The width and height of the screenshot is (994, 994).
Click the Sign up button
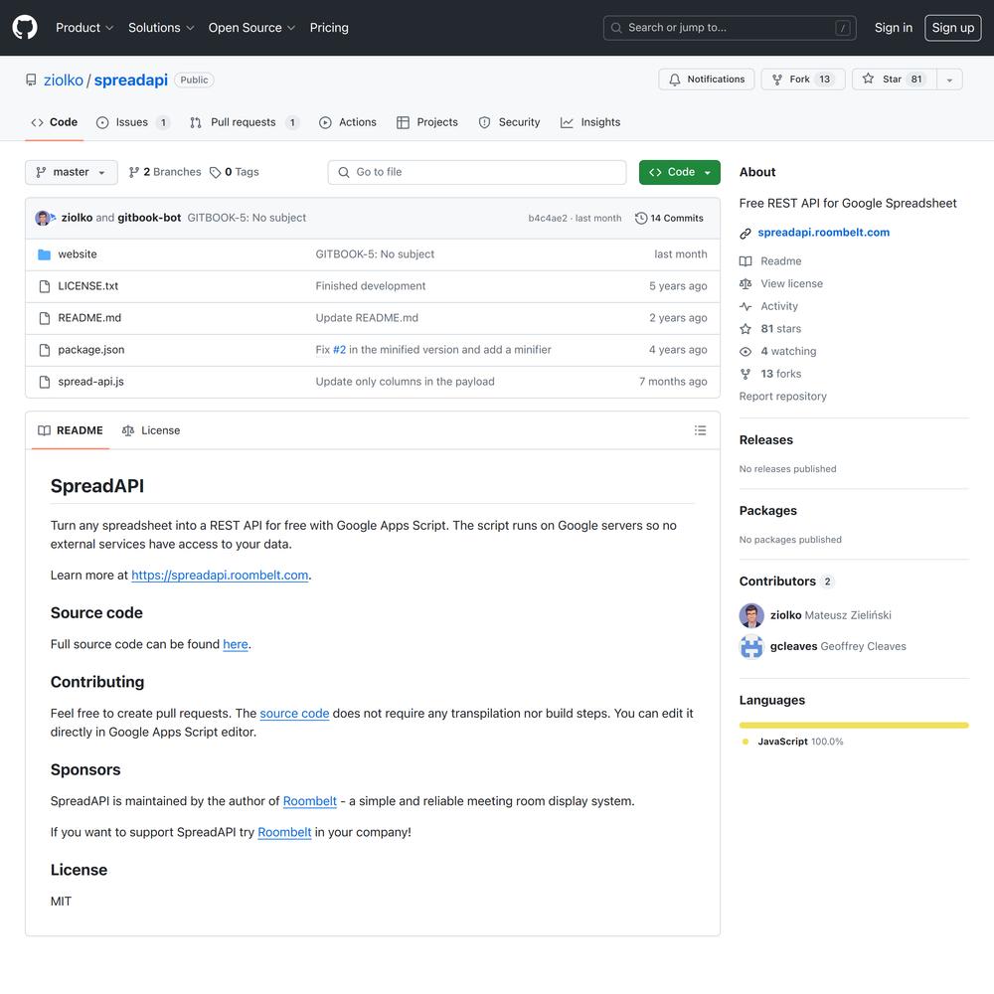953,28
